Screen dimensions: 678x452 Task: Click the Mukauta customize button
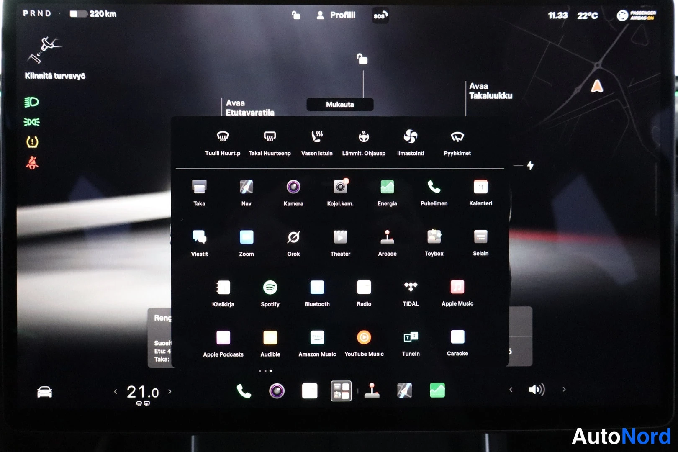click(x=340, y=105)
